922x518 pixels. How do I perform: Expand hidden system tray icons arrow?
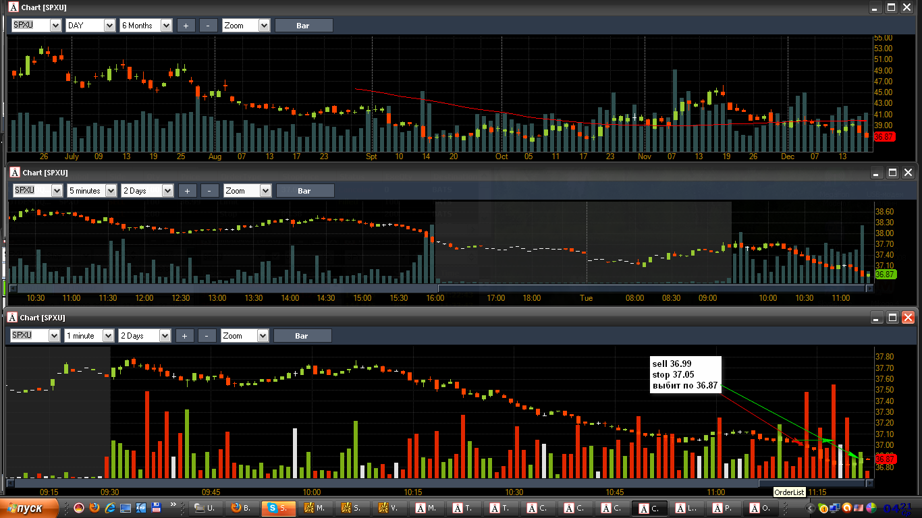click(x=810, y=509)
